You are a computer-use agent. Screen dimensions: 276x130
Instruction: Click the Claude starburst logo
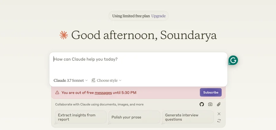click(x=64, y=35)
